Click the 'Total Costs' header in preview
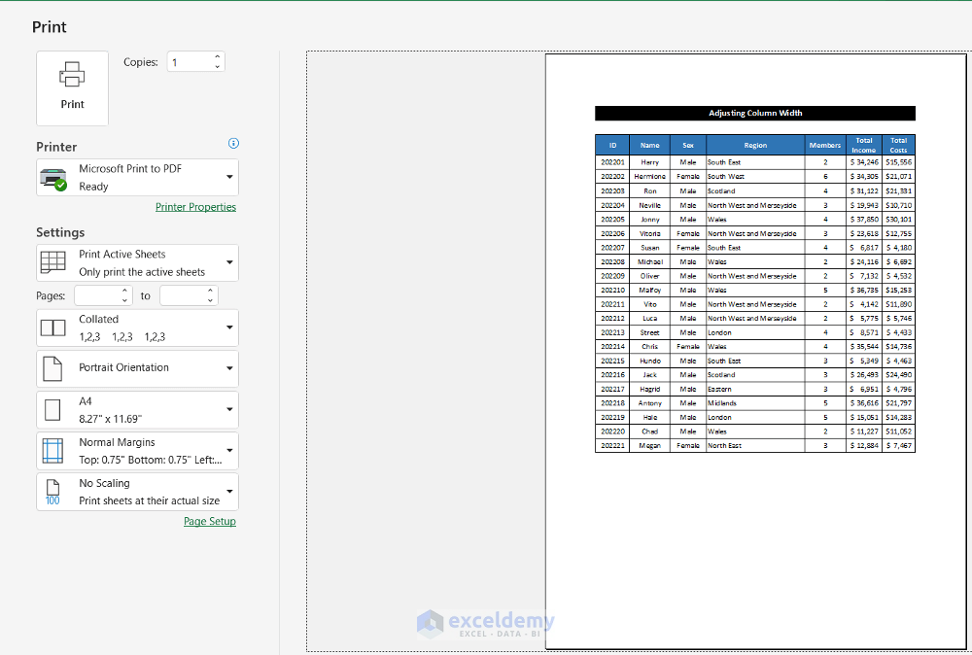This screenshot has height=655, width=972. [x=898, y=145]
